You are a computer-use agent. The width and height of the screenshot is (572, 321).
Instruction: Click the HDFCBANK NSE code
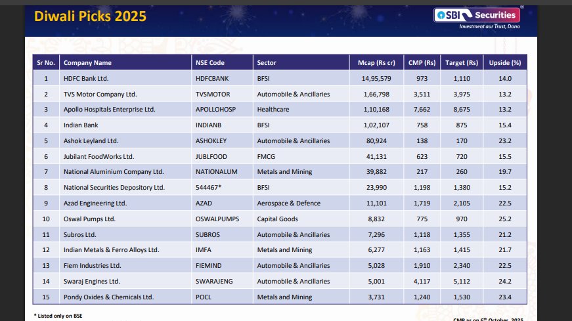tap(212, 78)
